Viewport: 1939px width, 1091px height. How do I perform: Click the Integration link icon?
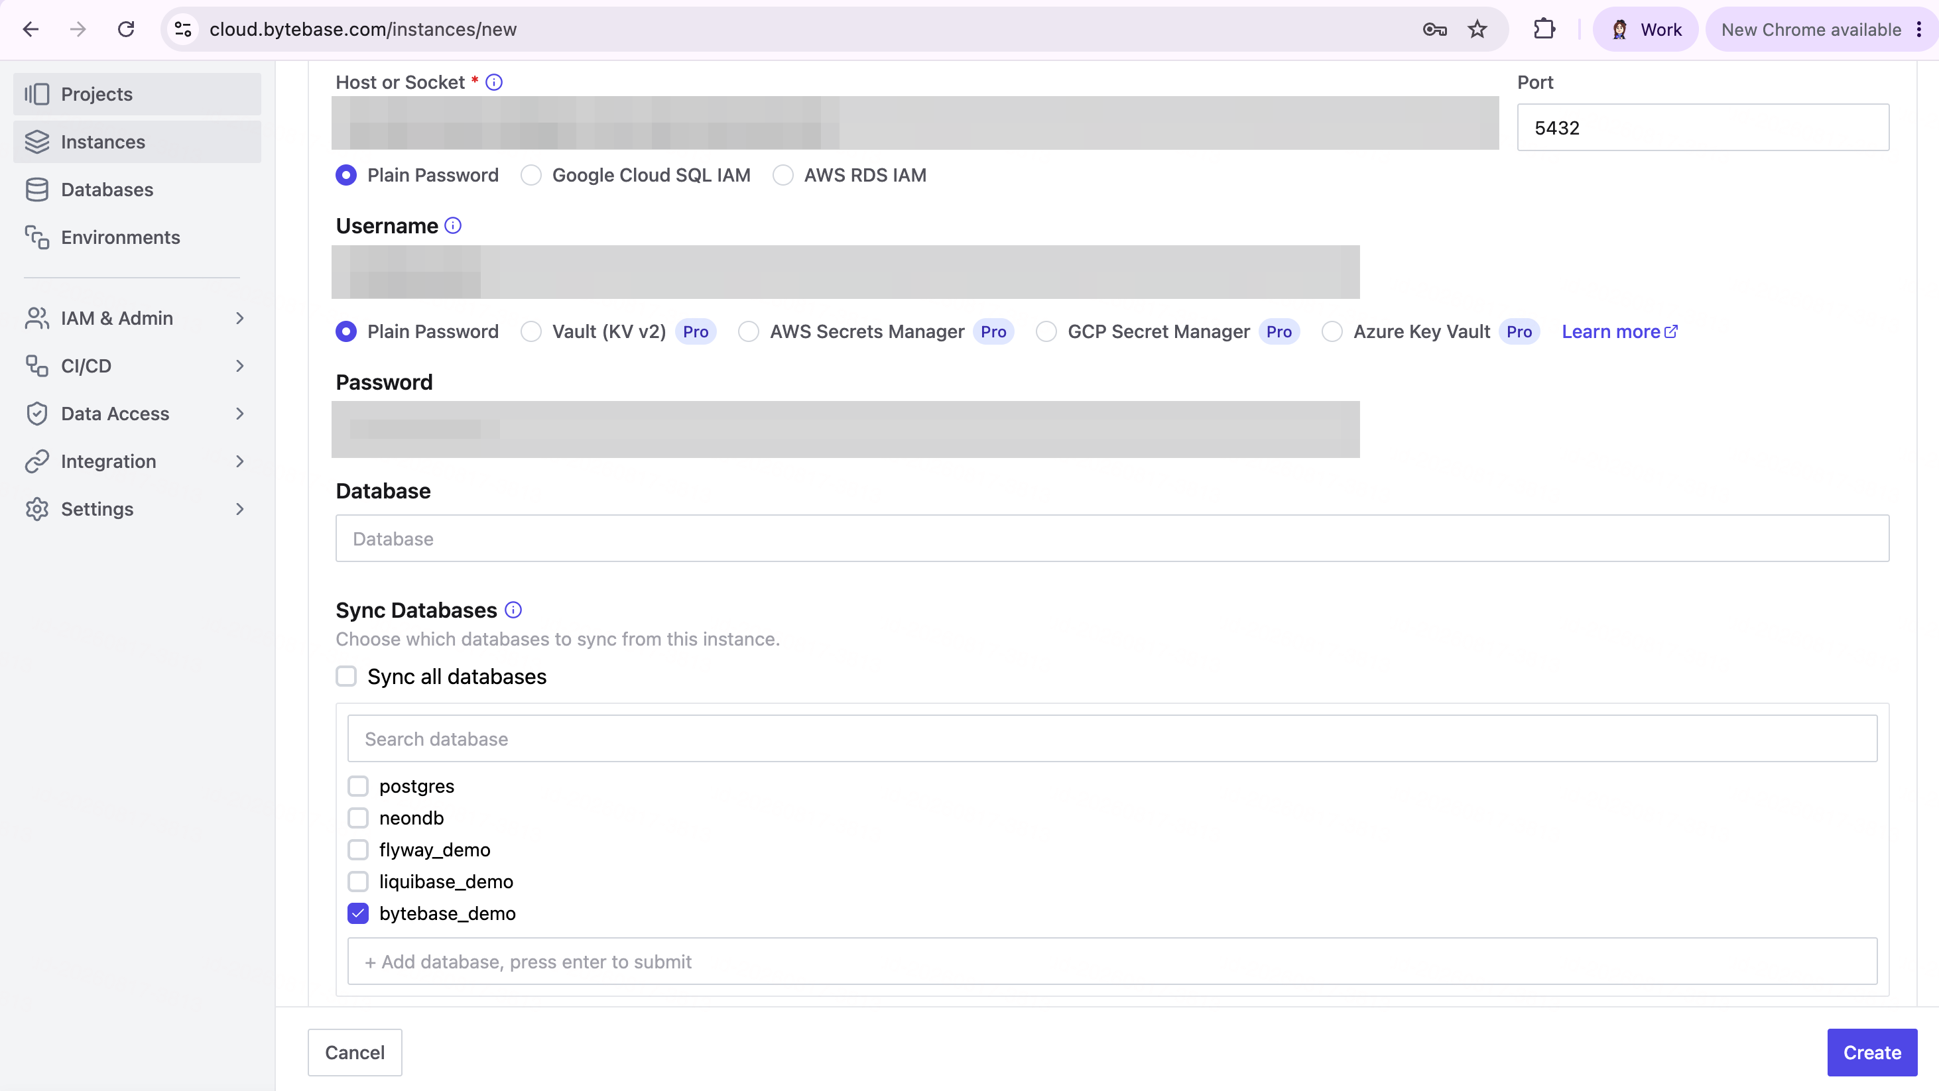click(37, 461)
